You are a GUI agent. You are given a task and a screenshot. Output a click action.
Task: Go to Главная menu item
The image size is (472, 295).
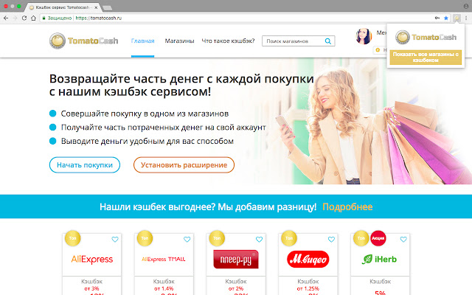click(x=142, y=41)
